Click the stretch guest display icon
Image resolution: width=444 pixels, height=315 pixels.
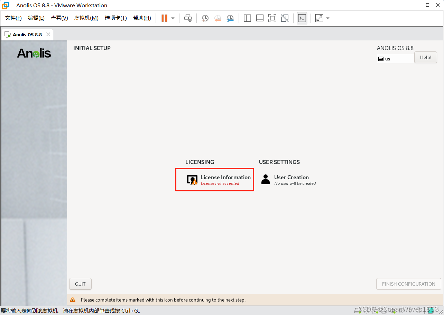coord(319,18)
